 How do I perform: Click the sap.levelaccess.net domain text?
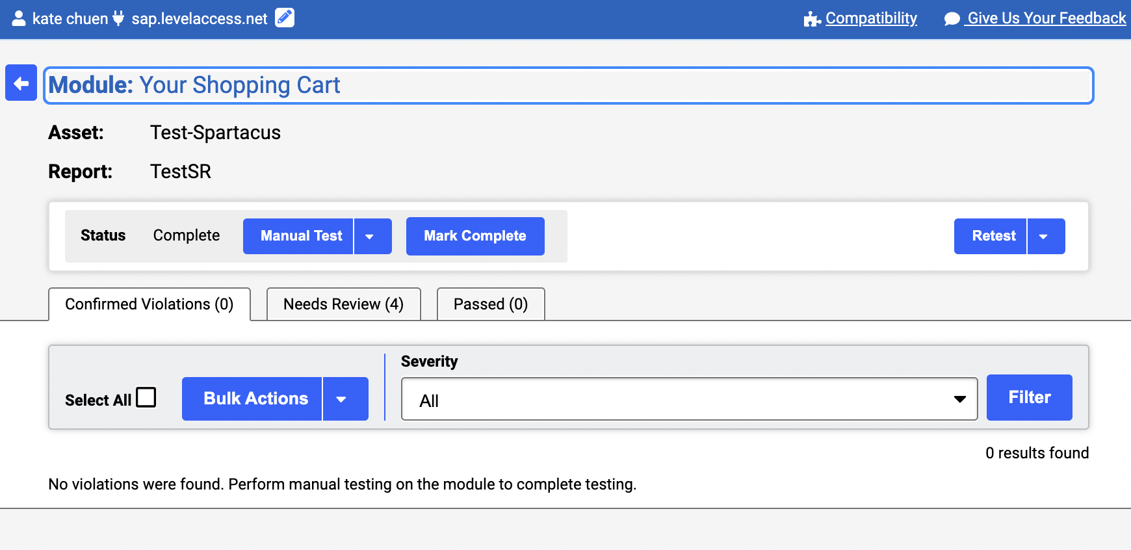click(x=200, y=19)
